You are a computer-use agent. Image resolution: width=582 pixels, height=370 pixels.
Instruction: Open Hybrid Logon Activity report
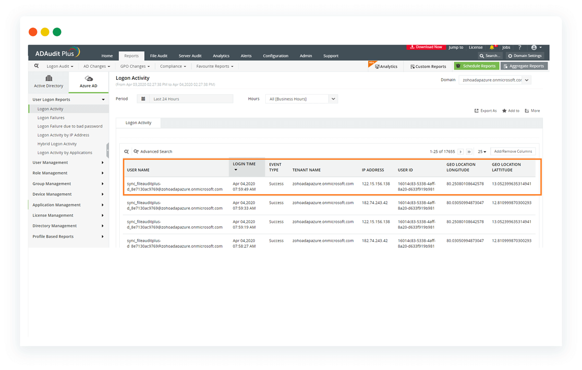pyautogui.click(x=57, y=144)
